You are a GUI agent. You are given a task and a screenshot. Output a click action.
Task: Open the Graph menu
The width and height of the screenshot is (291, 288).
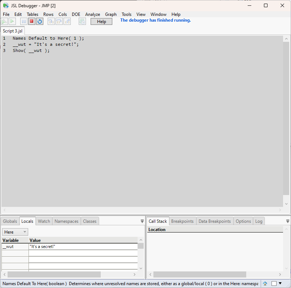tap(111, 14)
